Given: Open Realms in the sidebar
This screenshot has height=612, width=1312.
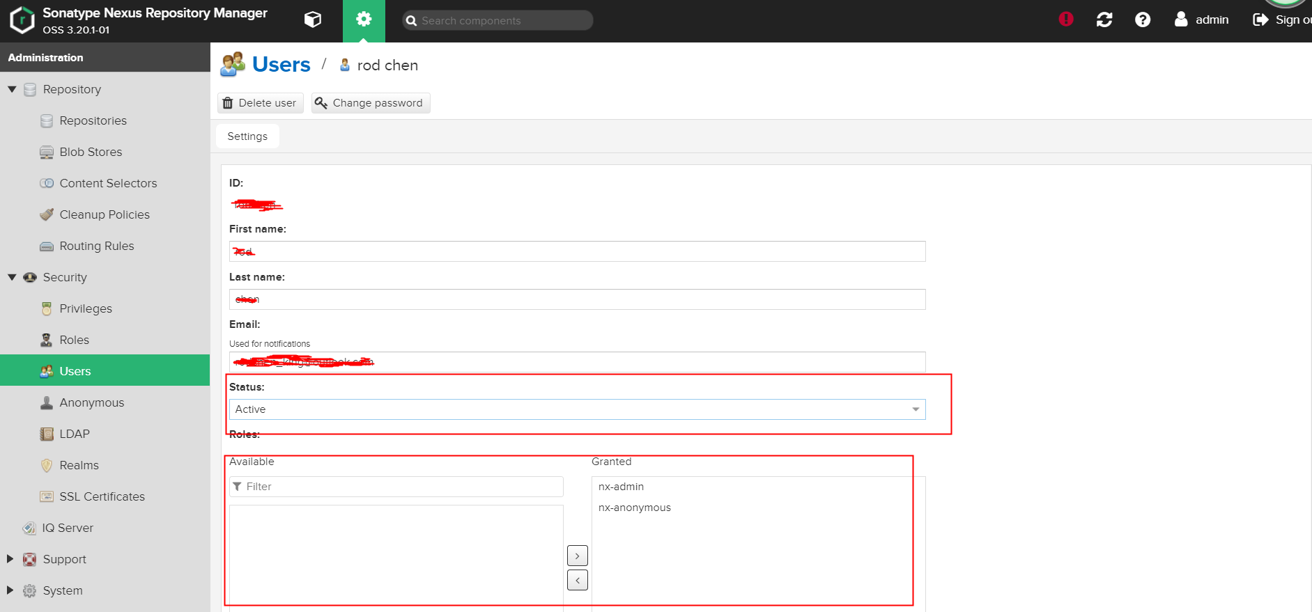Looking at the screenshot, I should tap(105, 465).
